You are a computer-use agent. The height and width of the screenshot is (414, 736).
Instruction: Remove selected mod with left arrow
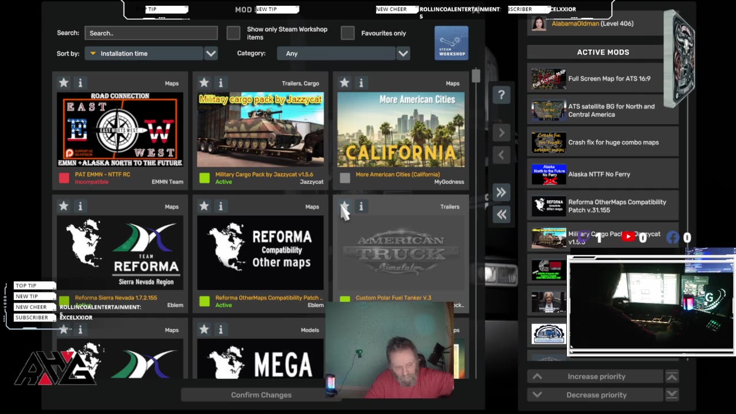(501, 155)
